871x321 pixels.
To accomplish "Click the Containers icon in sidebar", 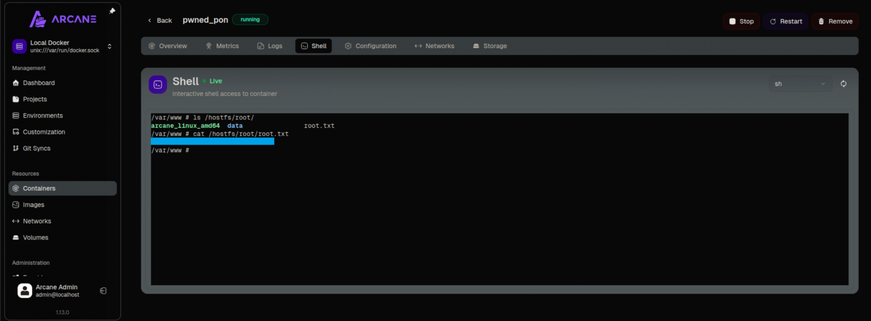I will tap(16, 188).
